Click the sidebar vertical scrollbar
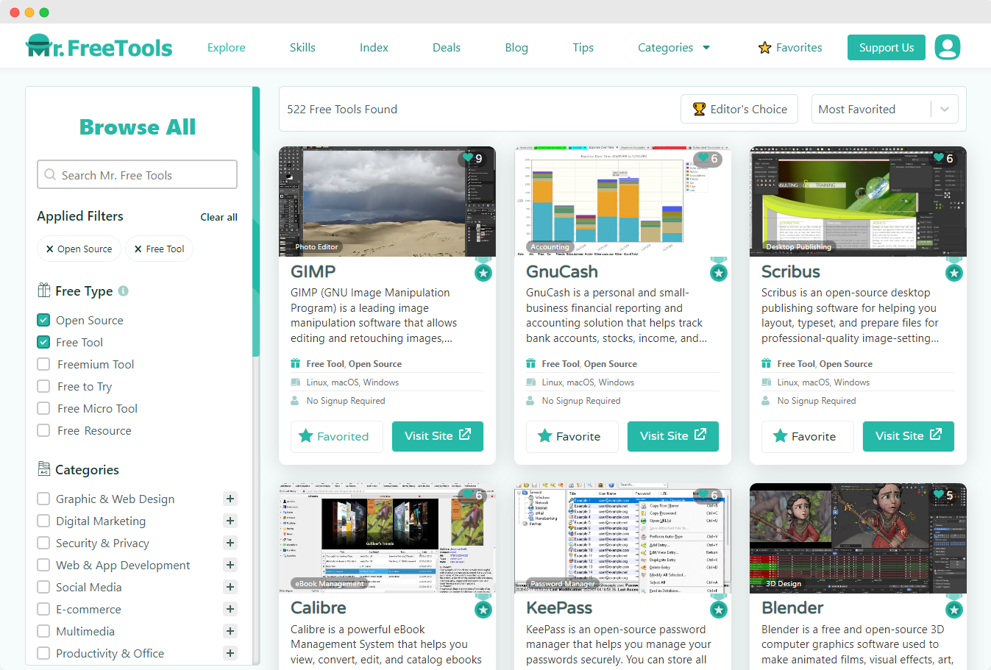Viewport: 991px width, 670px height. (x=256, y=221)
